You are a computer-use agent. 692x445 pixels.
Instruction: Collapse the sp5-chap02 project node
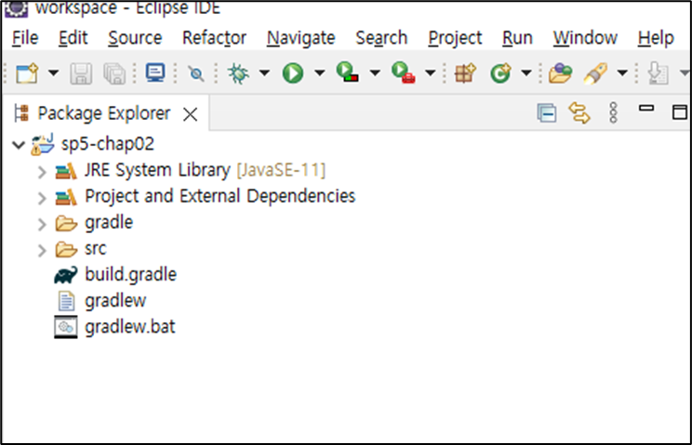pyautogui.click(x=19, y=145)
